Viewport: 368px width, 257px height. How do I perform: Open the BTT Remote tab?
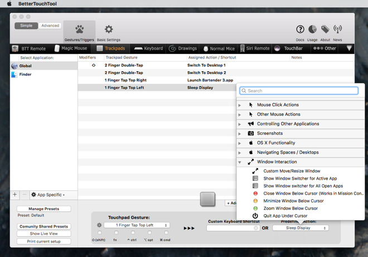[29, 49]
